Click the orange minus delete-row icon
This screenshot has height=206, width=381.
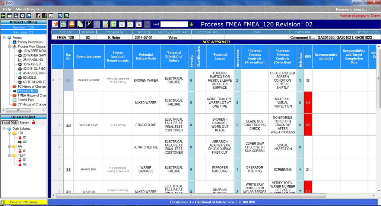pos(72,24)
